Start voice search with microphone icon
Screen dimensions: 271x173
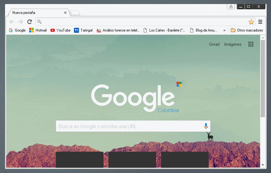(x=206, y=126)
